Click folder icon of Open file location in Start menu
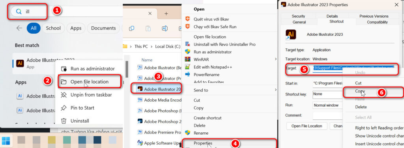This screenshot has height=148, width=404. click(x=64, y=82)
